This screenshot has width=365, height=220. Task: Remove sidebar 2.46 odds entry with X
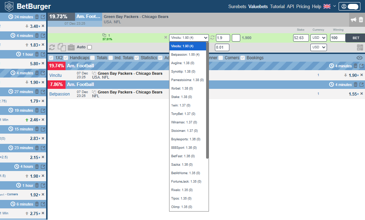tap(43, 120)
